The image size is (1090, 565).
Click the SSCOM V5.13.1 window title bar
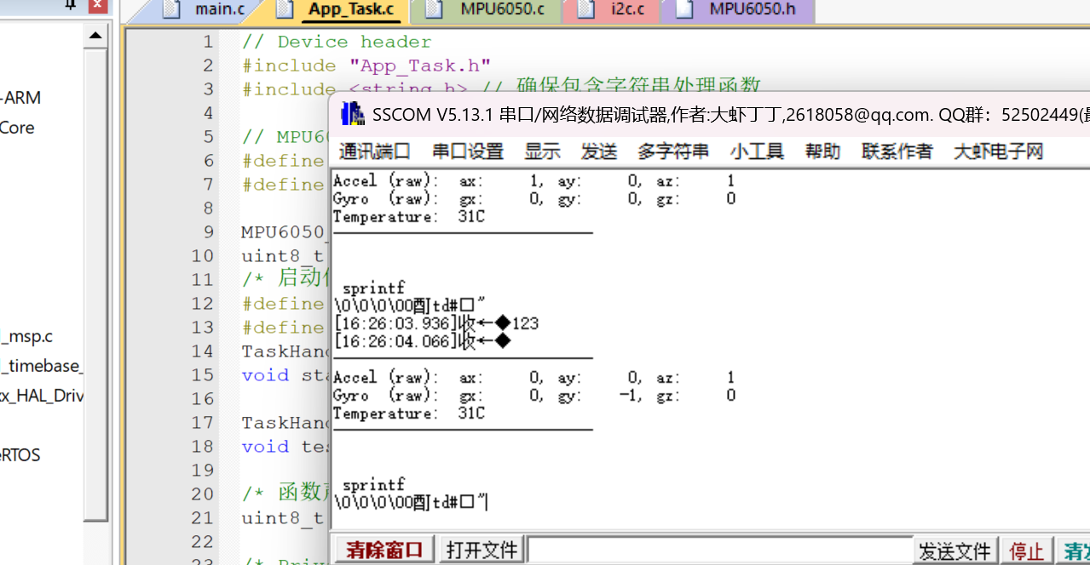(x=709, y=114)
